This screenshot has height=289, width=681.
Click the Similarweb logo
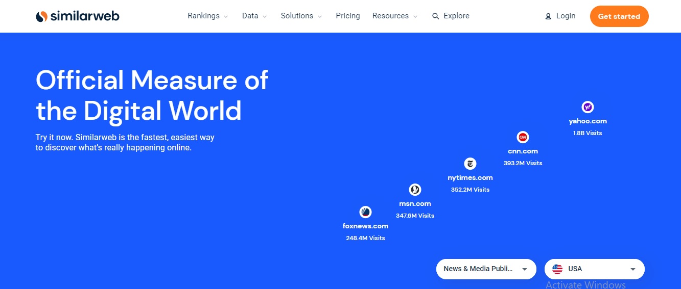tap(78, 16)
